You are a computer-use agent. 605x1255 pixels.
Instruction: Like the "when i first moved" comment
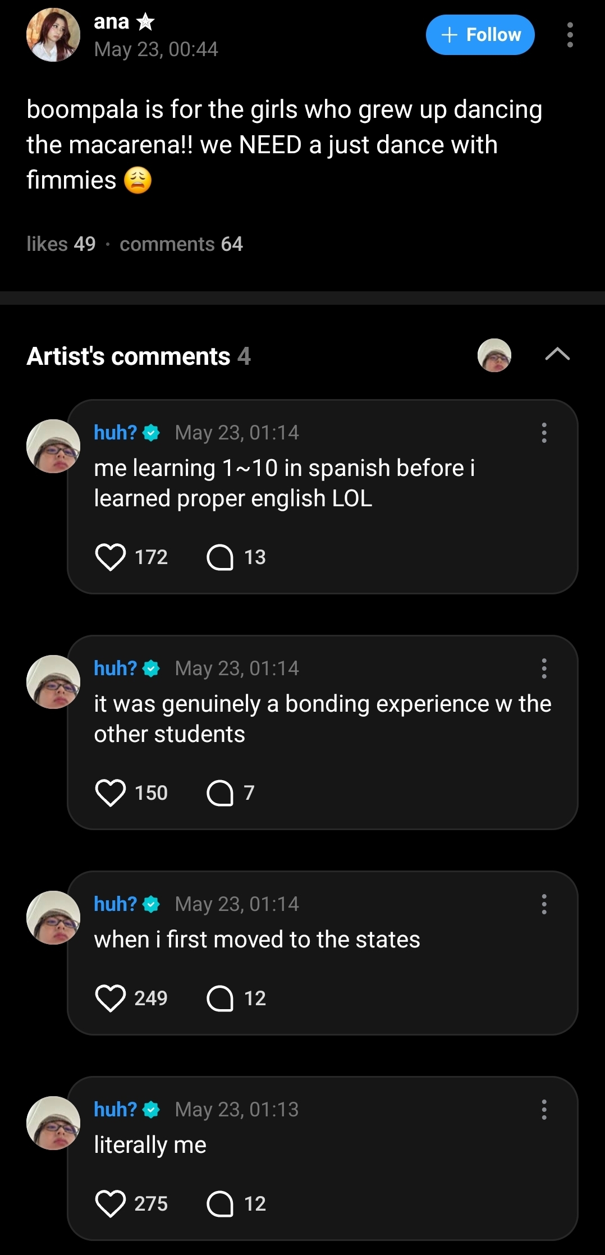coord(110,998)
